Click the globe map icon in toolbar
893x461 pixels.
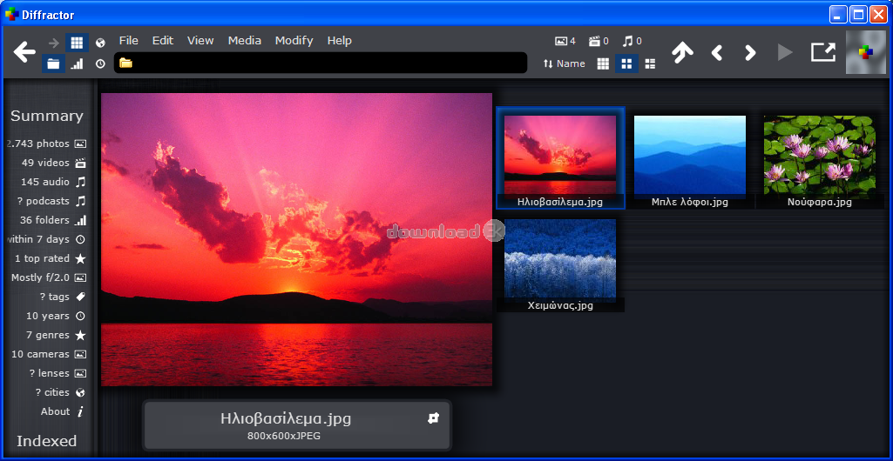[x=100, y=43]
